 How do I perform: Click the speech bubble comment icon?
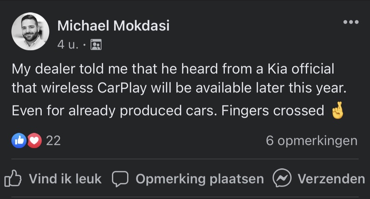coord(120,179)
